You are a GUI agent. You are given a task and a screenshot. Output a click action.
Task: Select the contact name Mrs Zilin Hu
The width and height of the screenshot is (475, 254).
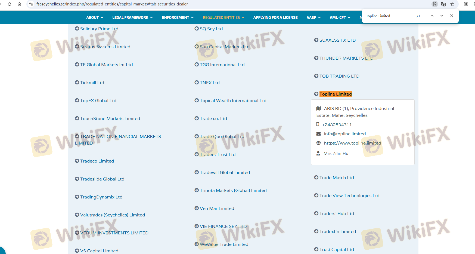pyautogui.click(x=336, y=153)
